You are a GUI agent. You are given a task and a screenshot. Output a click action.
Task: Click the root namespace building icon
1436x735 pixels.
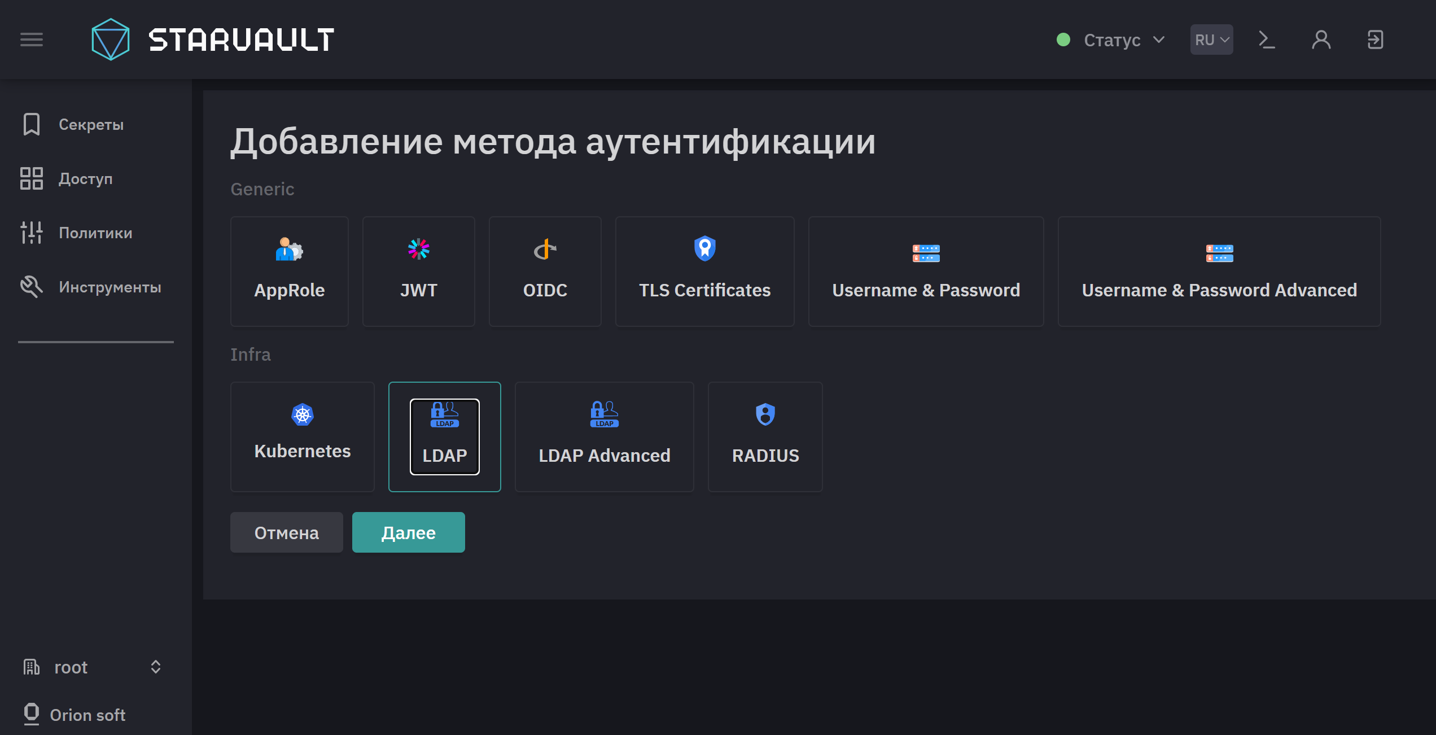(32, 667)
